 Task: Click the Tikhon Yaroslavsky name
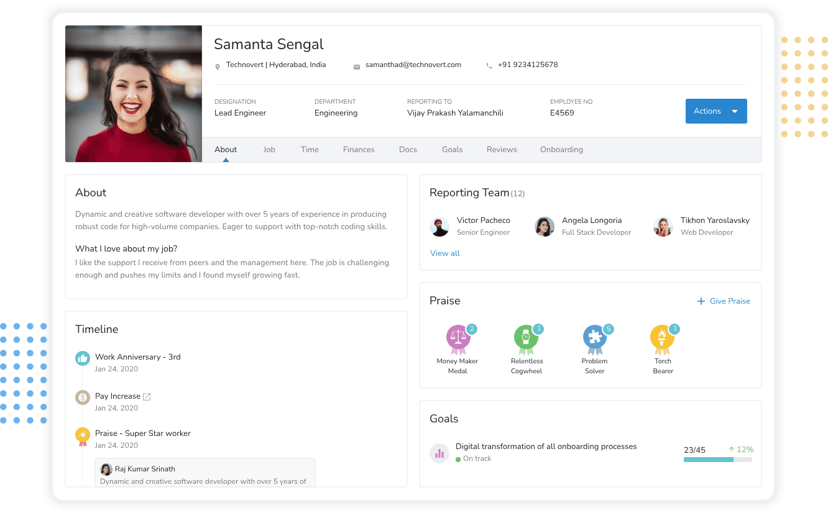click(715, 220)
